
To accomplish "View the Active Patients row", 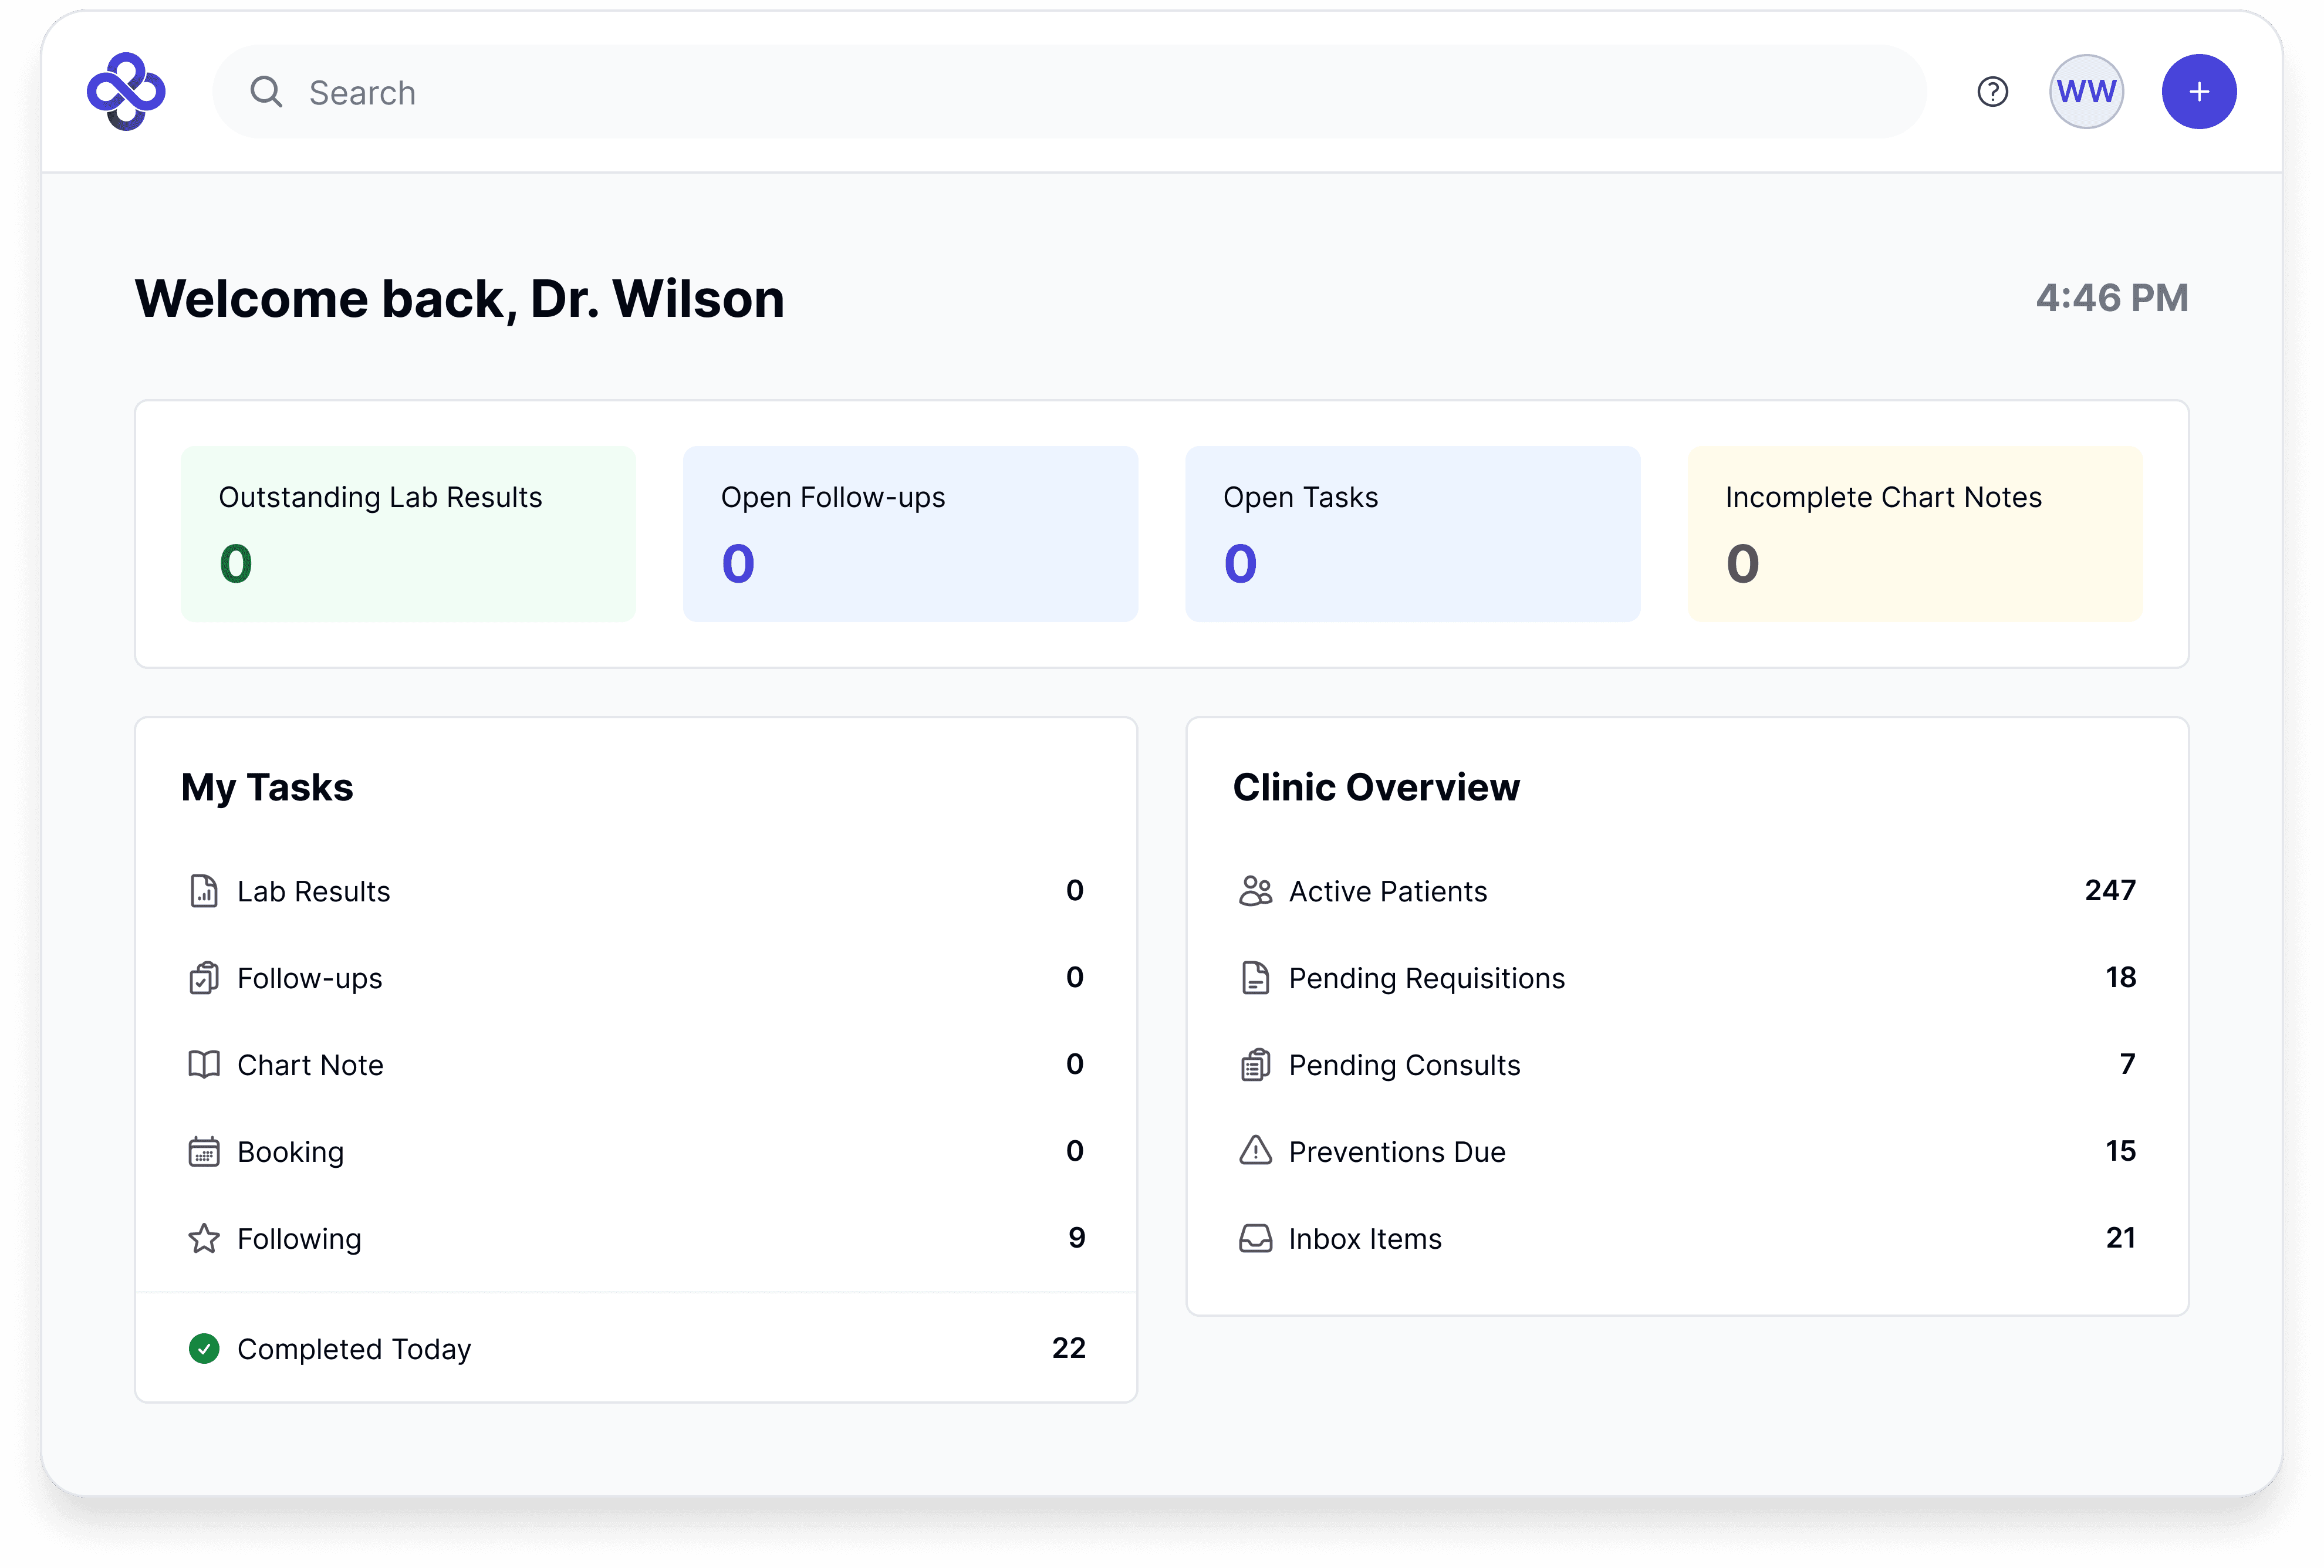I will 1686,891.
